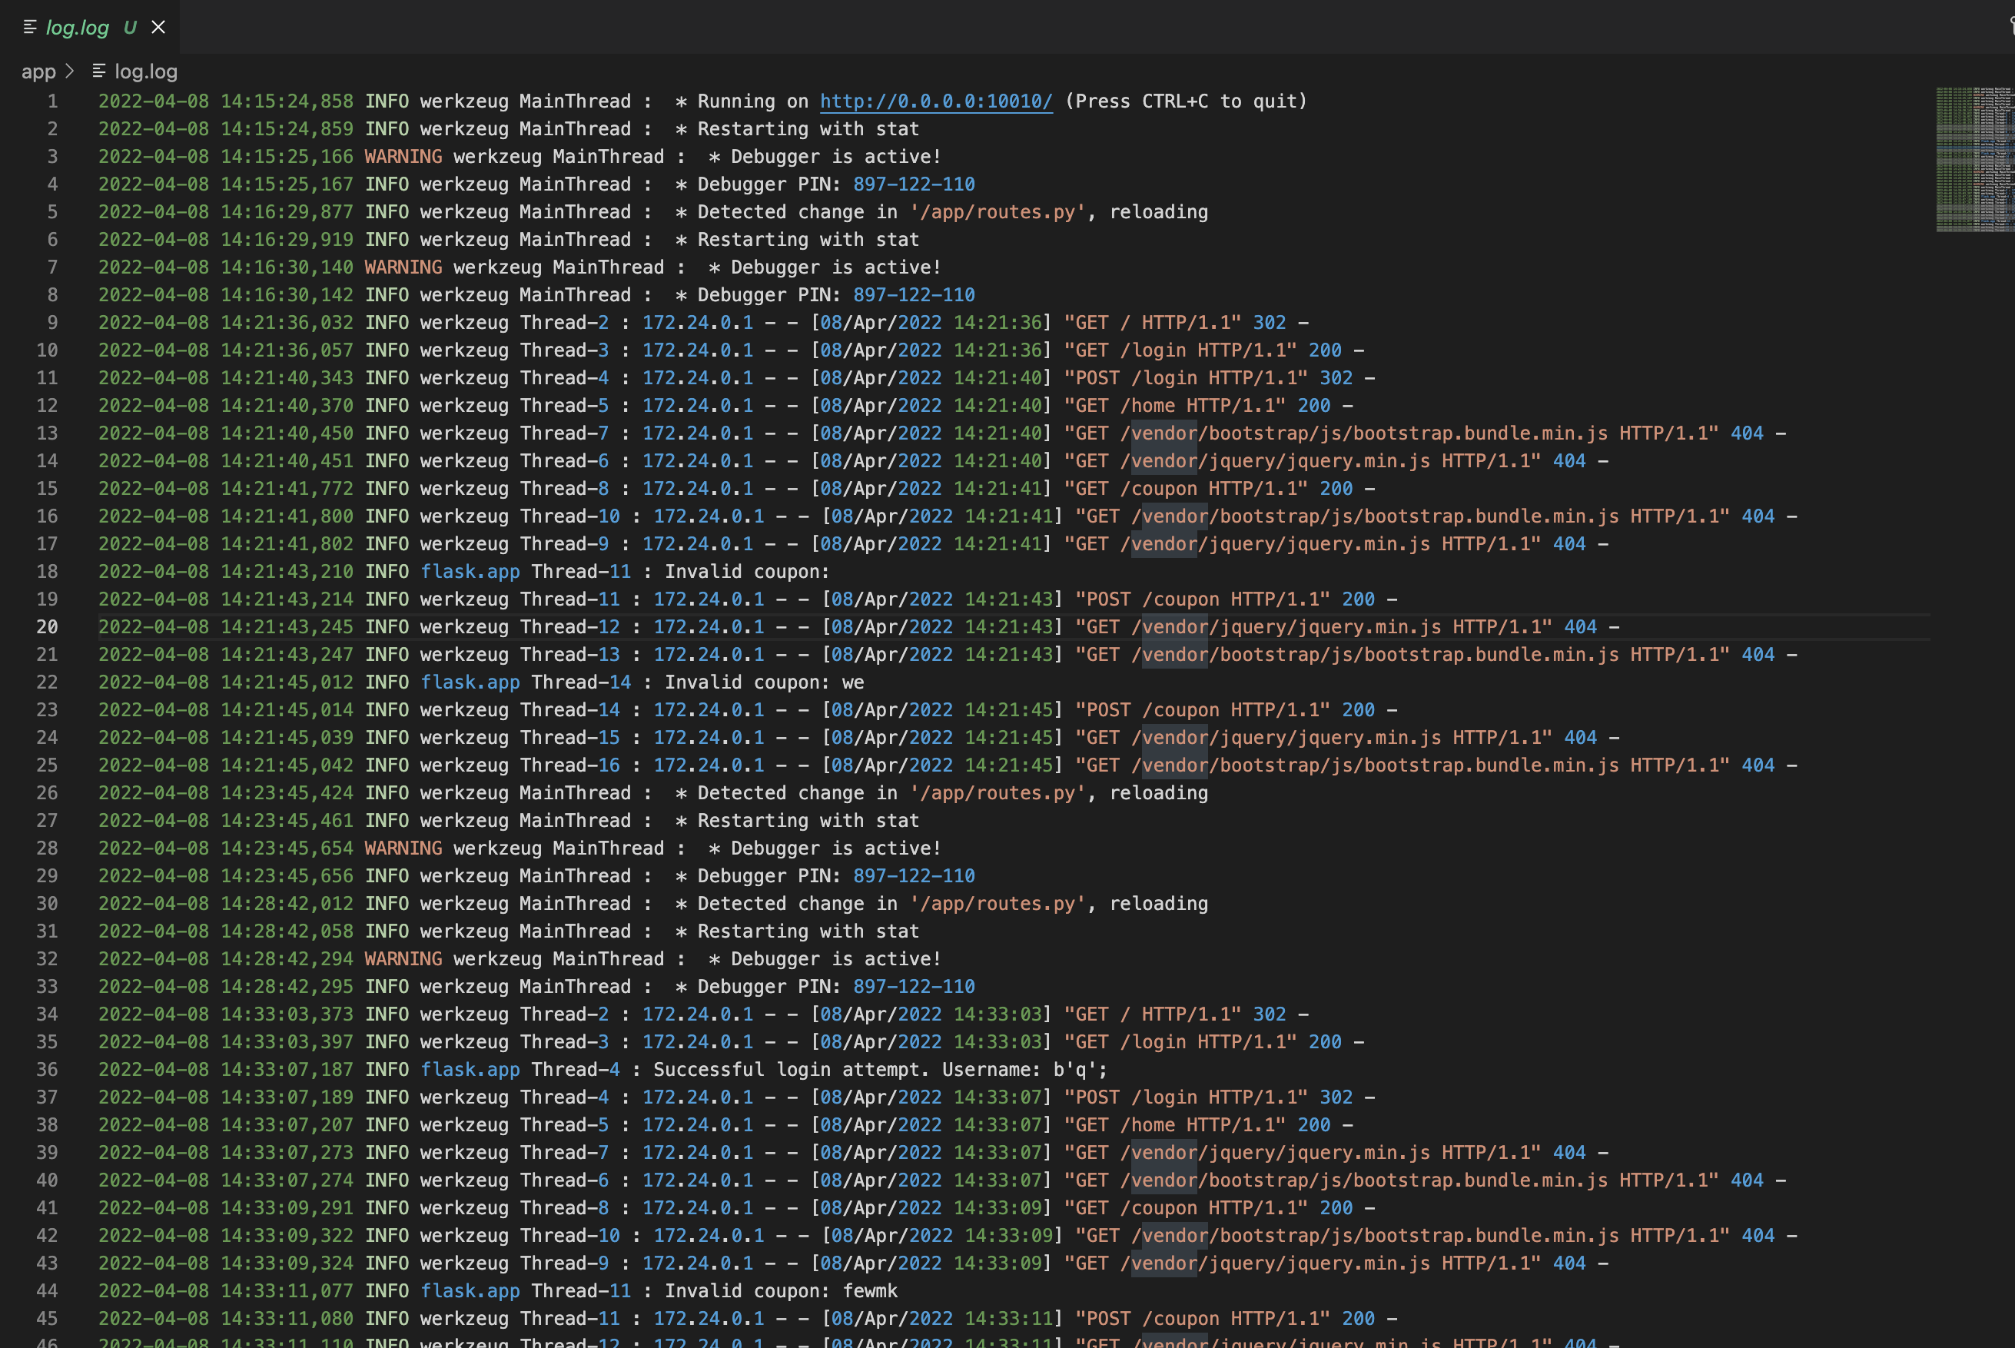Click WARNING text on line 3
The height and width of the screenshot is (1348, 2015).
pyautogui.click(x=403, y=157)
